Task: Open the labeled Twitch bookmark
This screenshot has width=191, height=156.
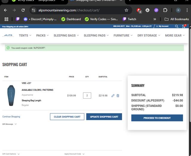Action: click(x=130, y=19)
